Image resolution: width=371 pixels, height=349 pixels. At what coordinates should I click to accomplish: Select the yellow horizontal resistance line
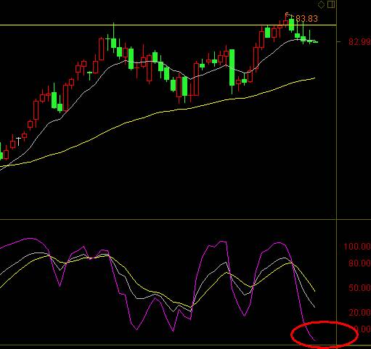coord(168,25)
